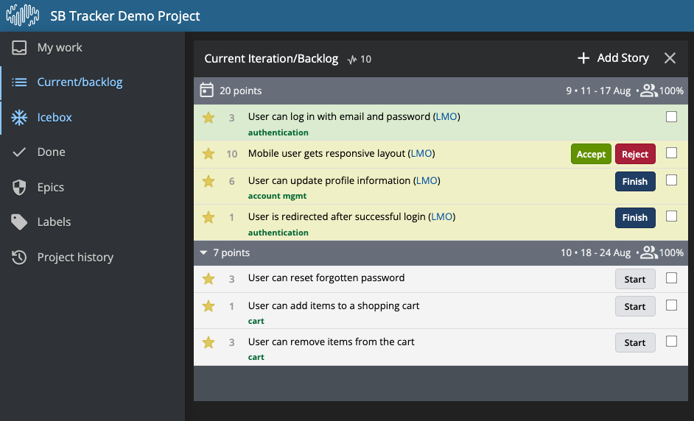
Task: Click team strength icon for 9 • 11 - 17 Aug iteration
Action: (649, 91)
